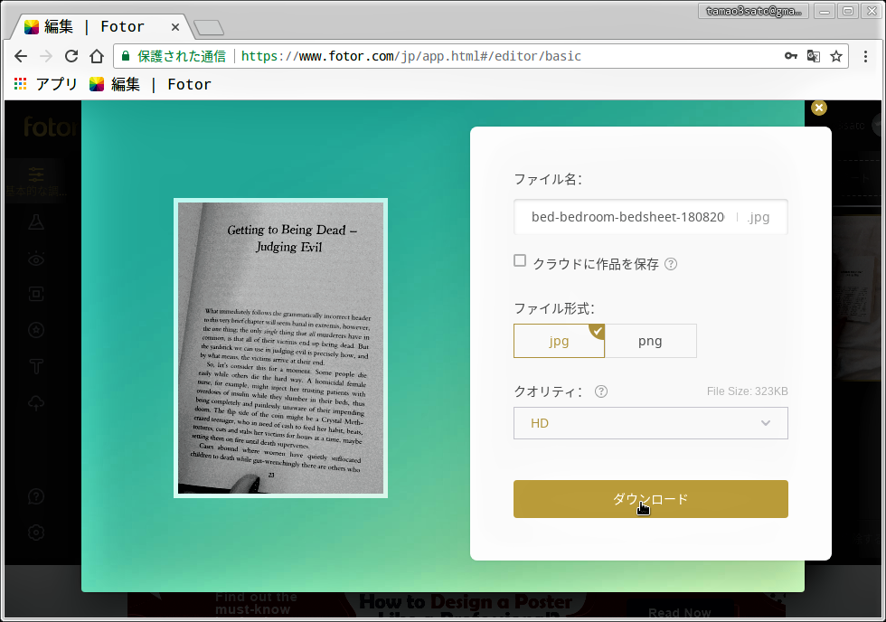Open the cloud upload icon in sidebar

coord(36,403)
